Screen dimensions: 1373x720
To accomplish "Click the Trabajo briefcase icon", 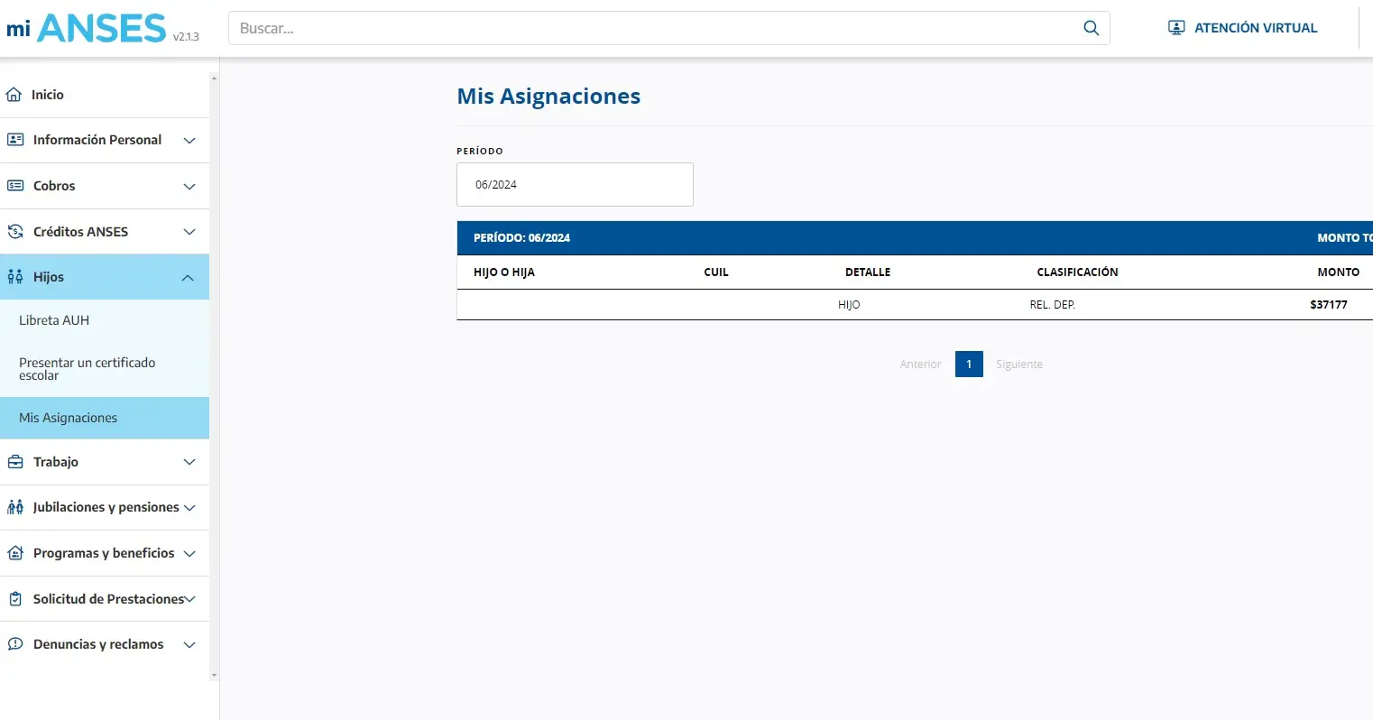I will [x=15, y=462].
